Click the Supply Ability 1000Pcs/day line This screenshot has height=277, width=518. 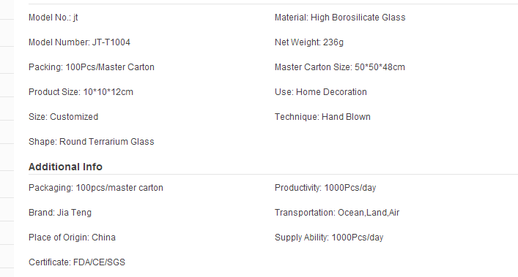(x=329, y=238)
